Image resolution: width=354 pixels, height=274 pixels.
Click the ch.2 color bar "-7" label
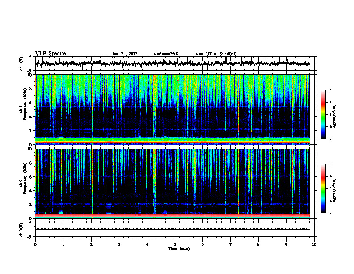(330, 213)
